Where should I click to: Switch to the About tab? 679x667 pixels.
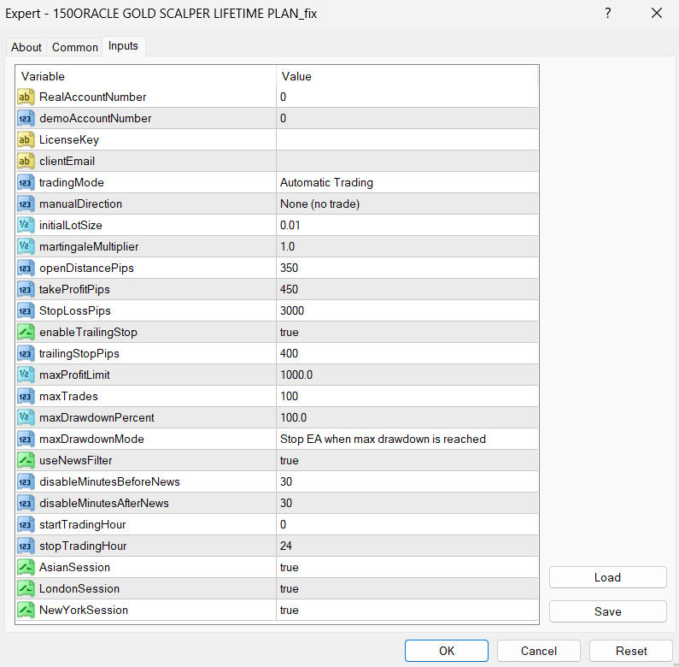pos(26,48)
